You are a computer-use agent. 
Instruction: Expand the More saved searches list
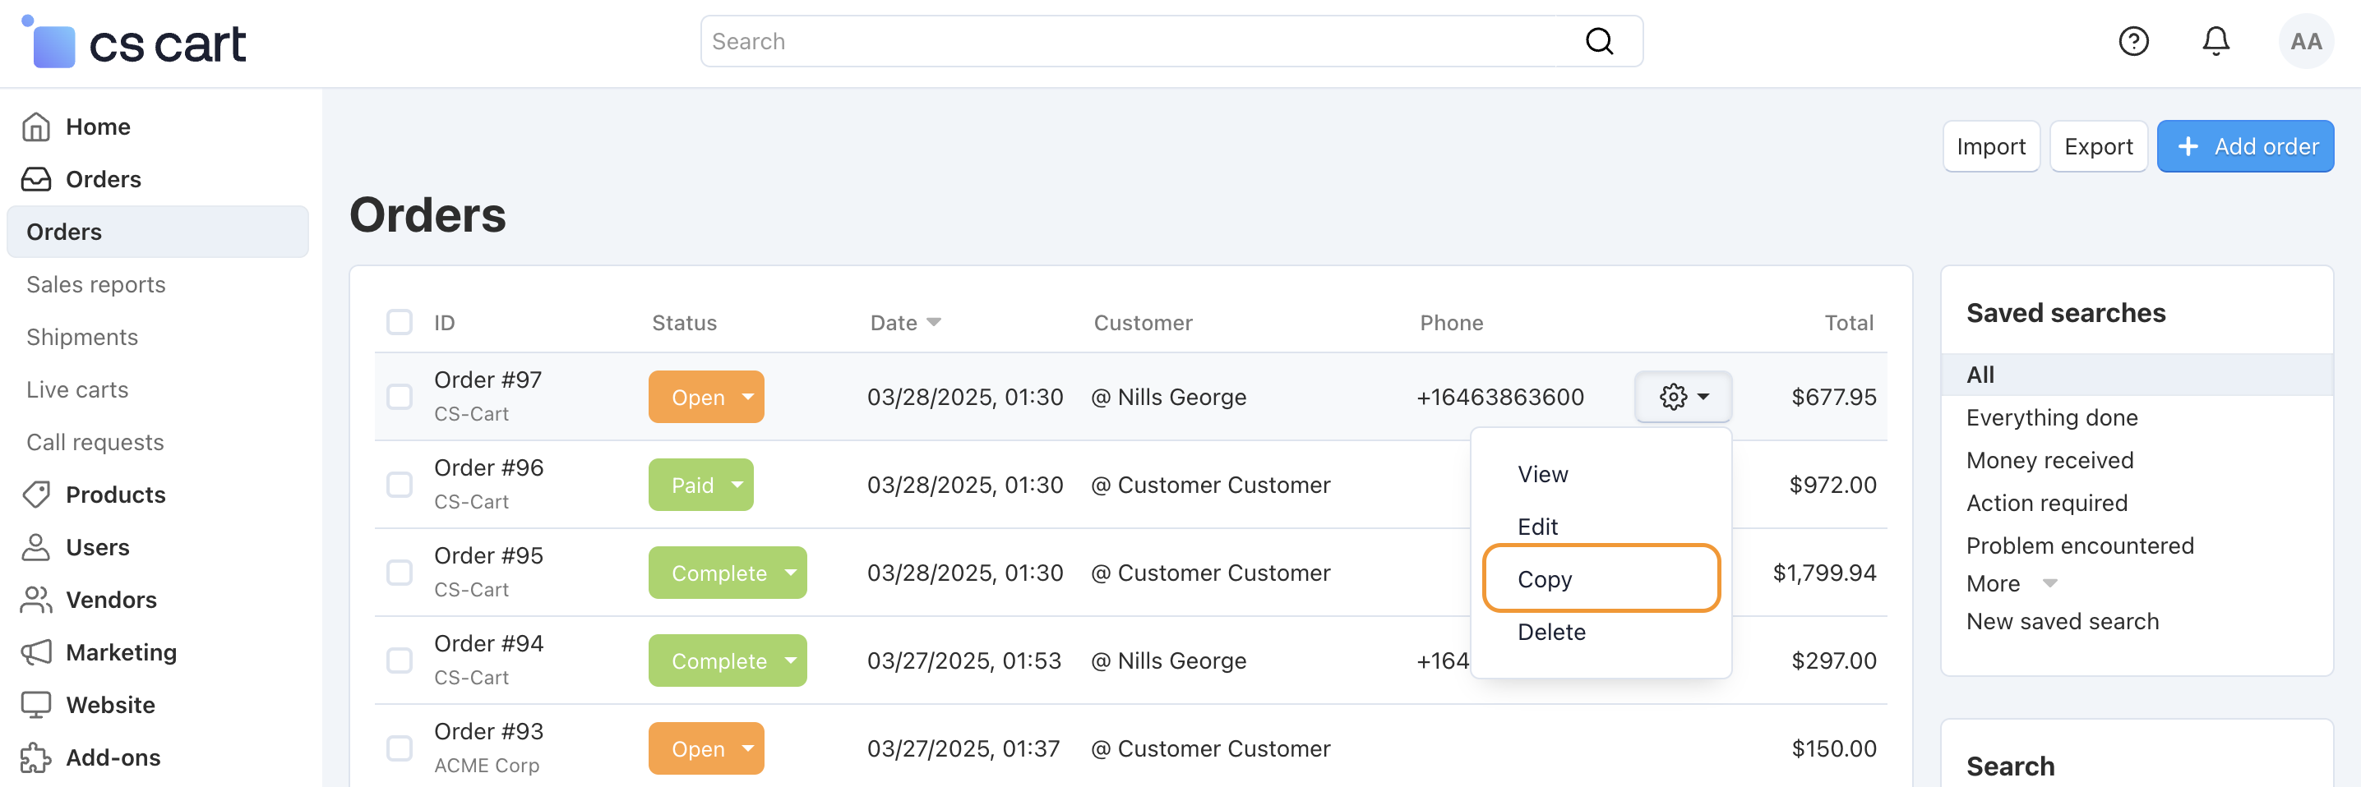[2011, 583]
